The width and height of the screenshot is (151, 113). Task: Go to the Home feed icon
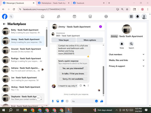pyautogui.click(x=43, y=17)
